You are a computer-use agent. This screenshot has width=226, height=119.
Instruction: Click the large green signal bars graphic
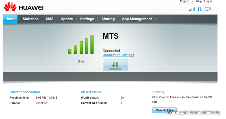pos(81,45)
